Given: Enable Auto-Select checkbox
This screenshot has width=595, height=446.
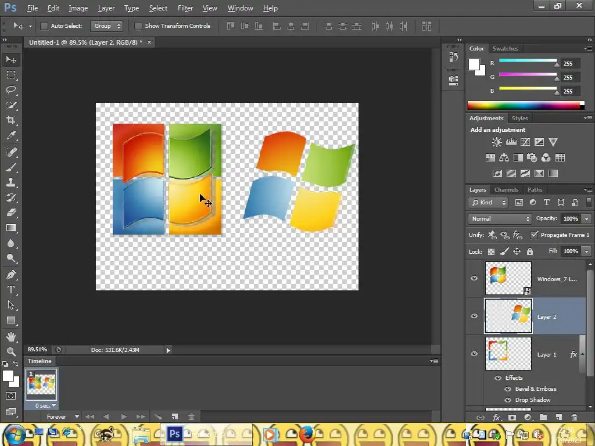Looking at the screenshot, I should click(x=44, y=26).
